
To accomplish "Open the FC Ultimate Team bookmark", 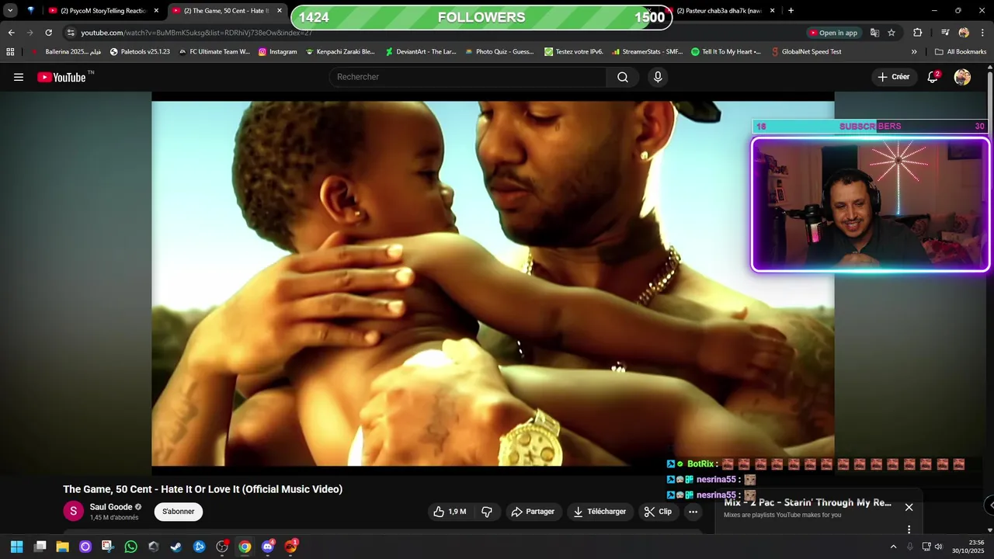I will [214, 52].
